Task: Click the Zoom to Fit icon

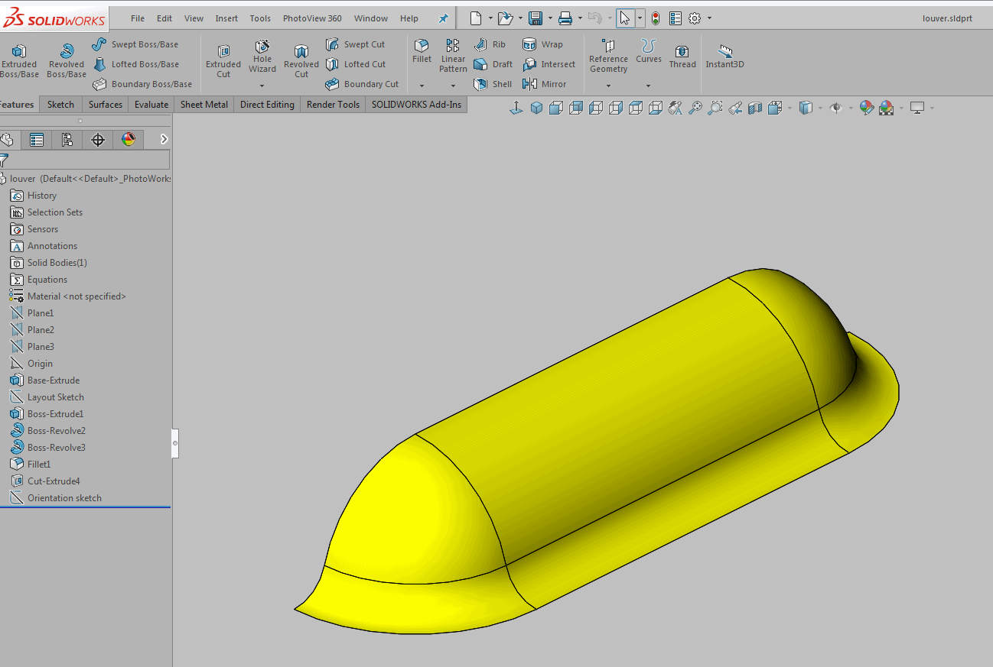Action: click(x=695, y=108)
